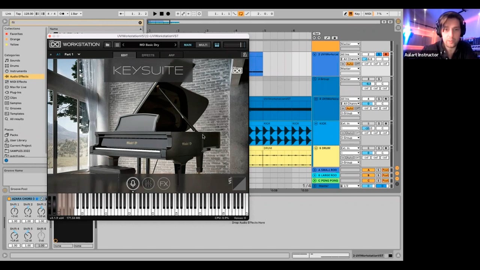Jump to previous locator arrow
The width and height of the screenshot is (480, 270).
314,38
